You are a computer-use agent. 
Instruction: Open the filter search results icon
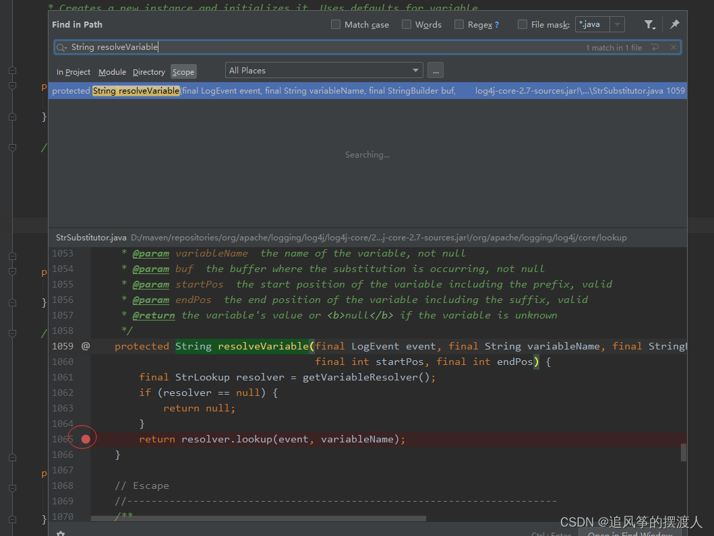[650, 24]
